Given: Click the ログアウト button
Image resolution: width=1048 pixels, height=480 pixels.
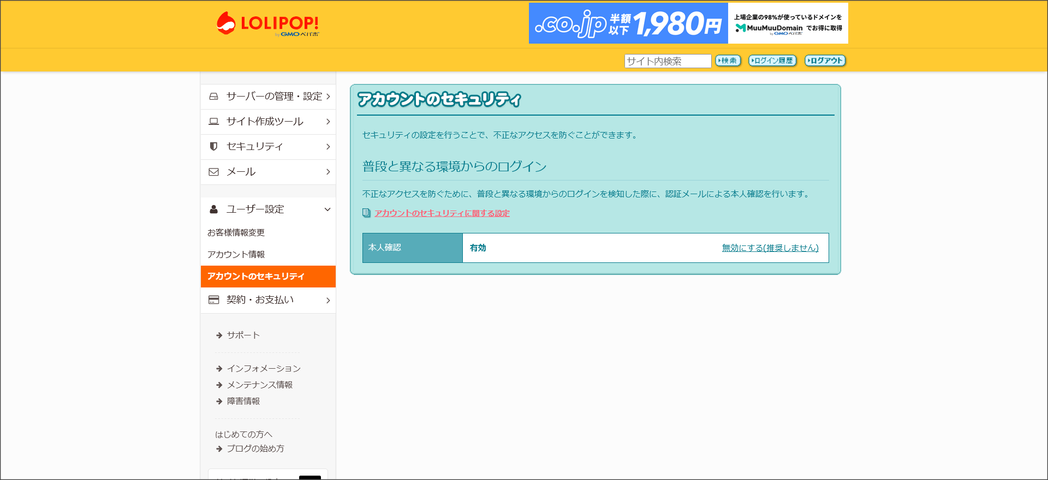Looking at the screenshot, I should [x=825, y=61].
